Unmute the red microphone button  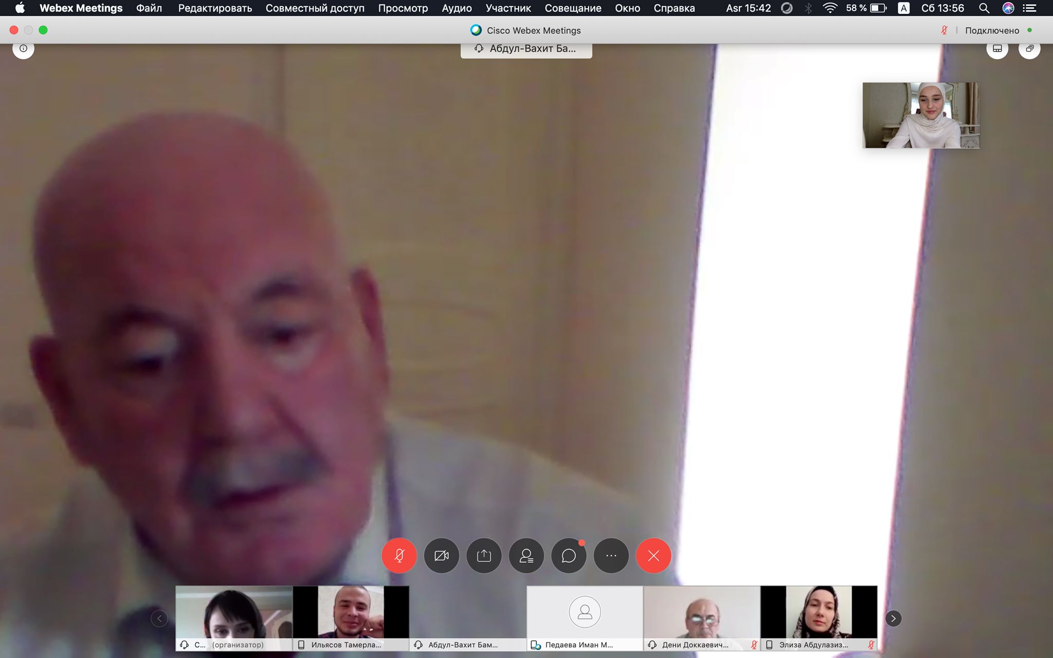(399, 556)
